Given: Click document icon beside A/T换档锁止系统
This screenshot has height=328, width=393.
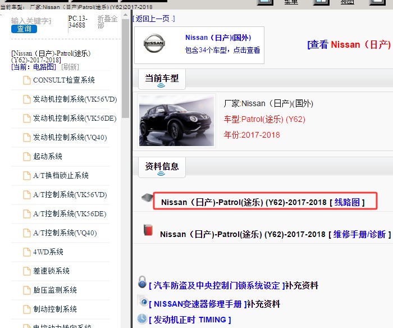Looking at the screenshot, I should [27, 176].
